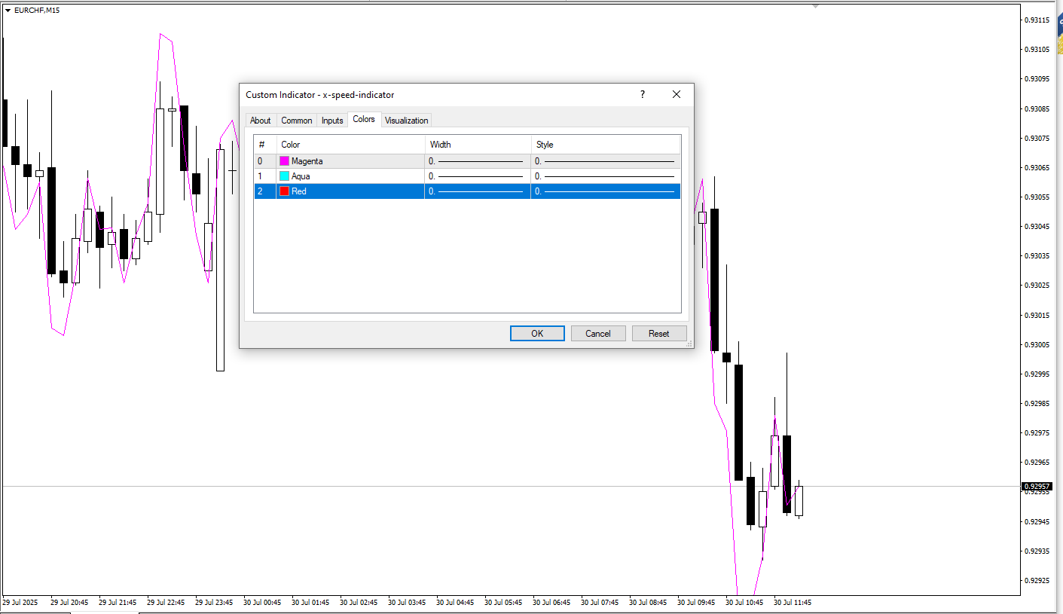Click the triangle icon beside EURCHF,M15
This screenshot has width=1063, height=614.
(x=8, y=10)
